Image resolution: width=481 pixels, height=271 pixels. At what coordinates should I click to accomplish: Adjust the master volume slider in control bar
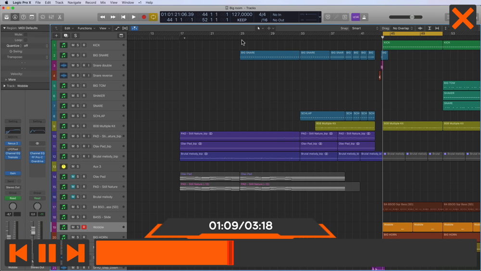[412, 17]
